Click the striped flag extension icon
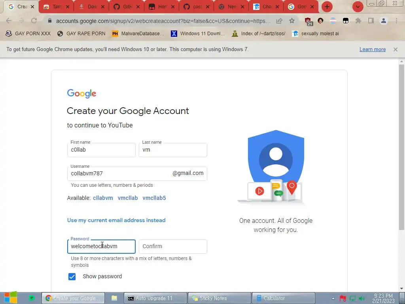Viewport: 405px width, 304px height. (333, 21)
